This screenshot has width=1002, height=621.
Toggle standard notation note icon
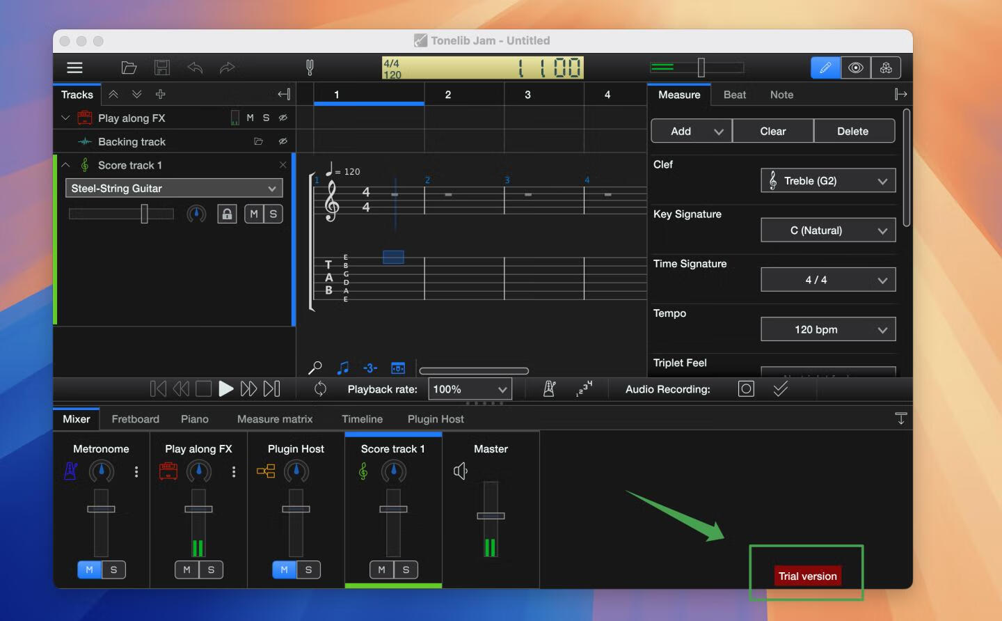tap(343, 368)
